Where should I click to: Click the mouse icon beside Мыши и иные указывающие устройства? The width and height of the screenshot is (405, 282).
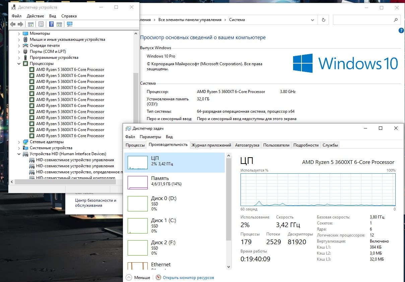pos(25,39)
